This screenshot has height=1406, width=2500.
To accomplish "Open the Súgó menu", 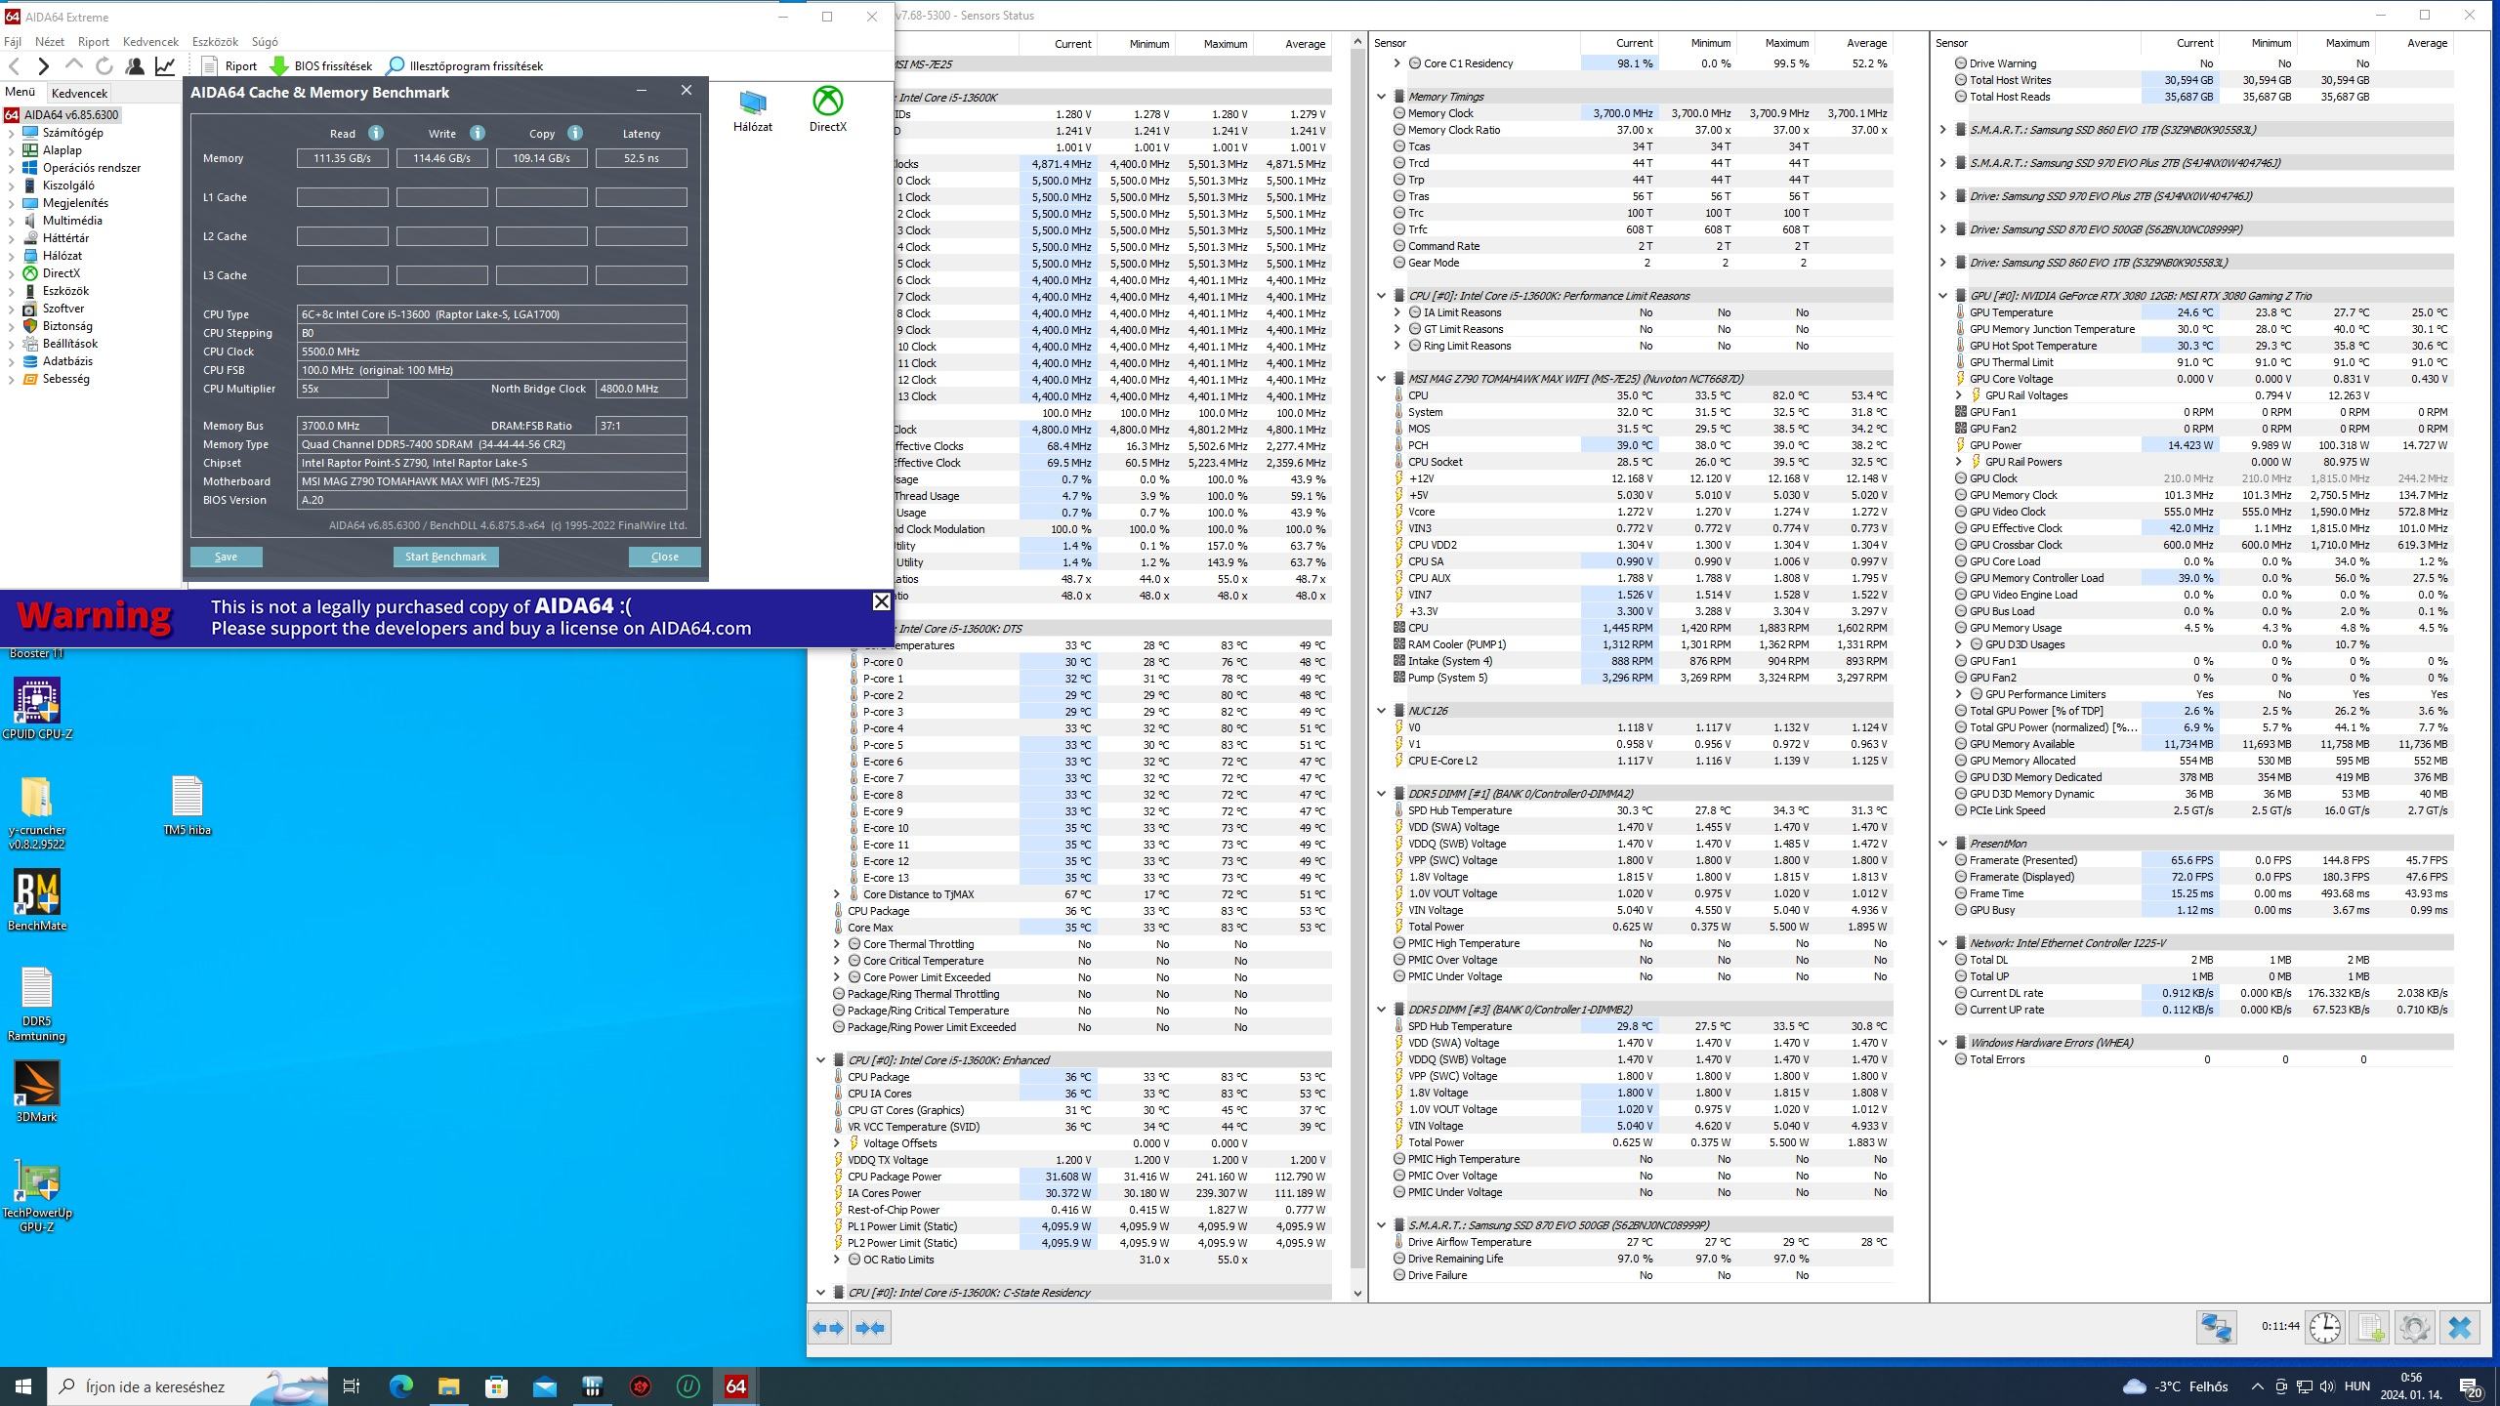I will [265, 42].
